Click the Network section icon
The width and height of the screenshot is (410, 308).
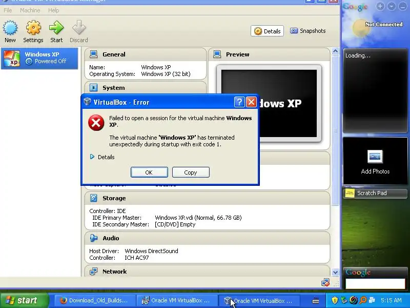93,272
